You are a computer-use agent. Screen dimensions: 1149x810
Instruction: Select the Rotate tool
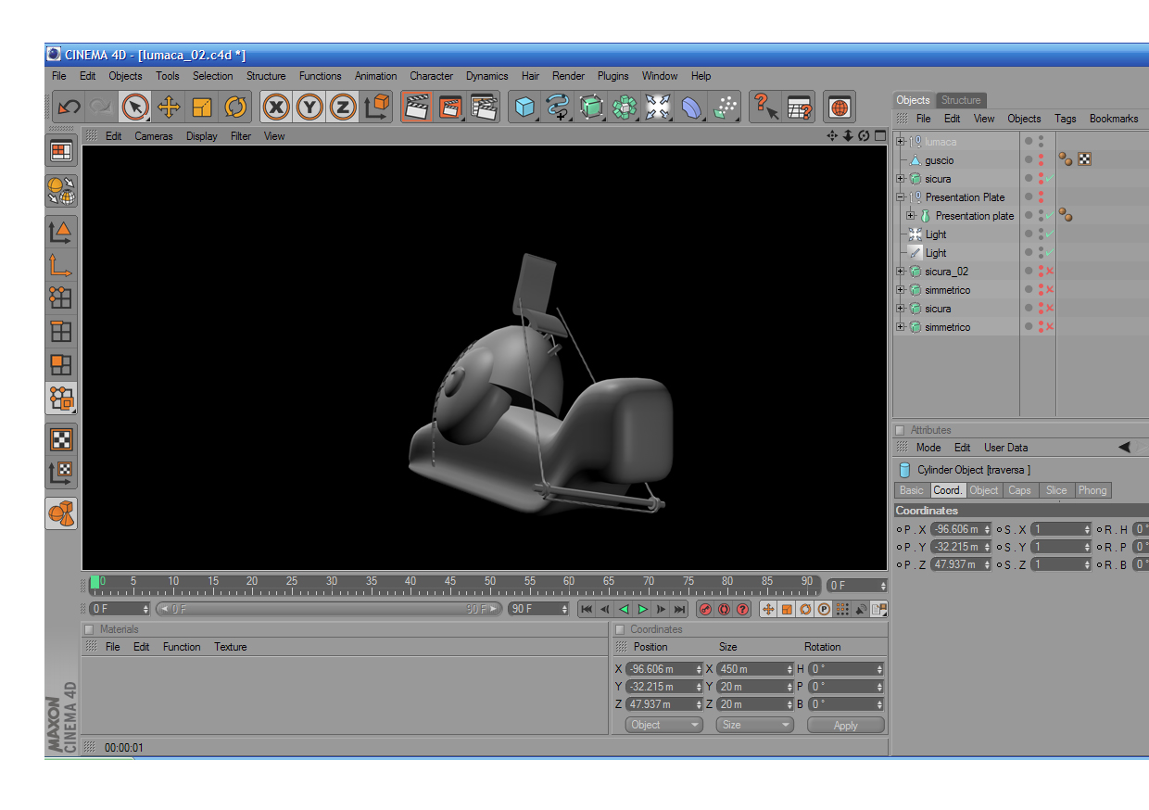point(235,108)
